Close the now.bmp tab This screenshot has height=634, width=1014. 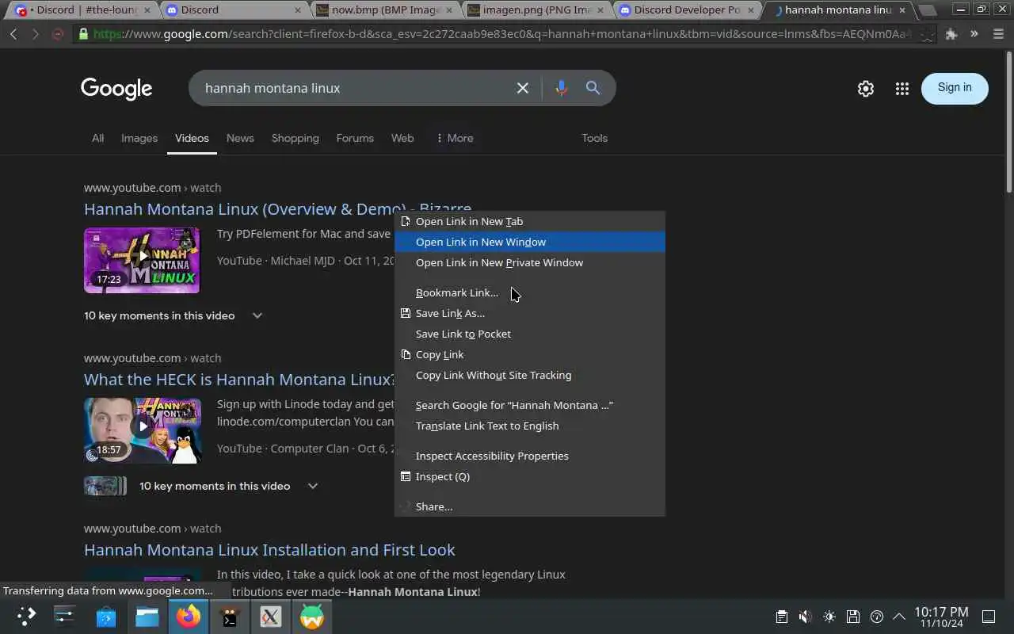[x=448, y=10]
